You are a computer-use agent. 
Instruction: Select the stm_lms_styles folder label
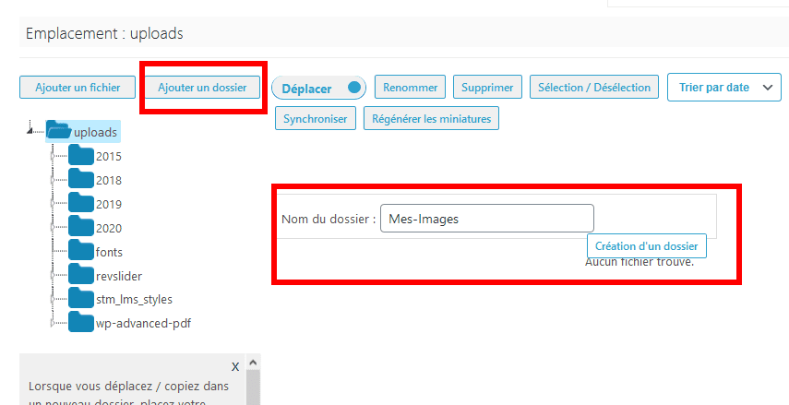coord(134,299)
